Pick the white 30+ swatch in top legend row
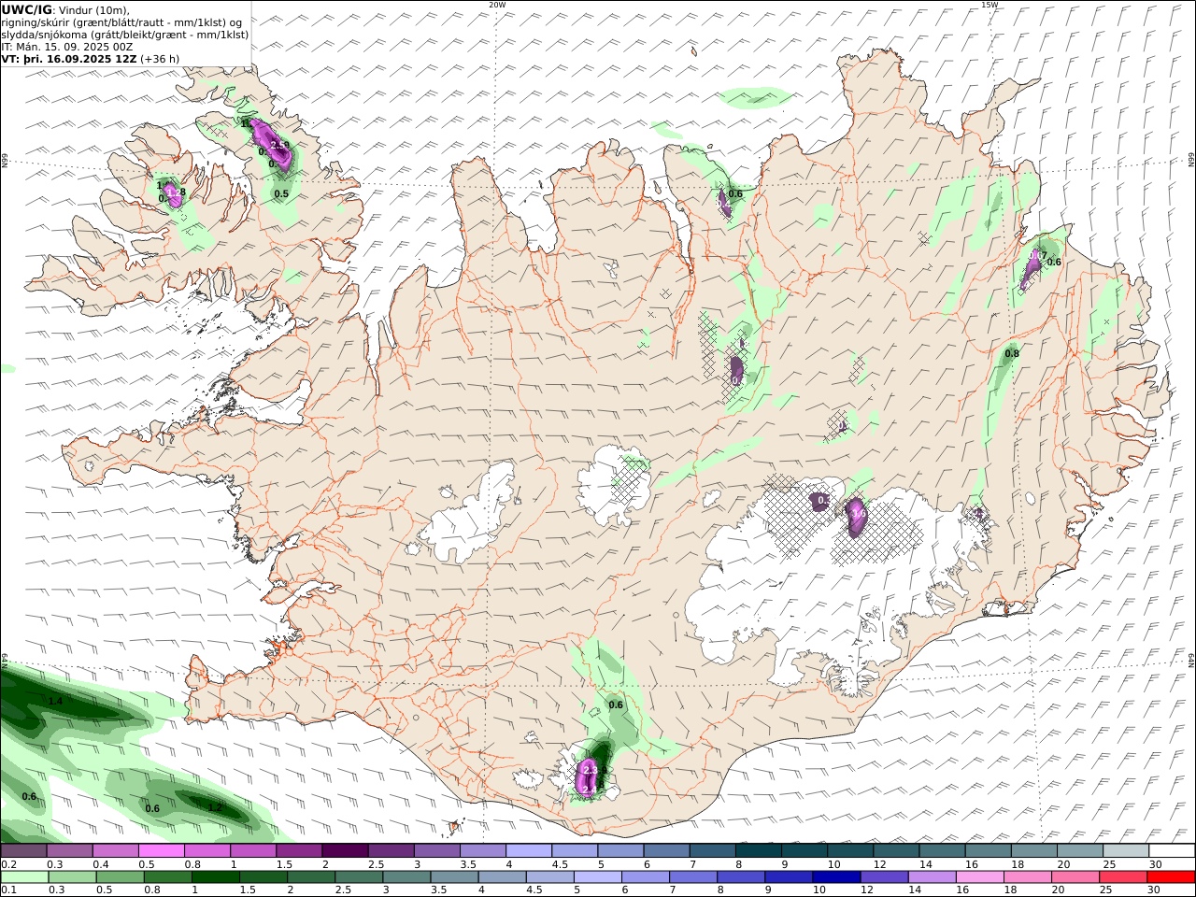1196x897 pixels. click(x=1172, y=850)
